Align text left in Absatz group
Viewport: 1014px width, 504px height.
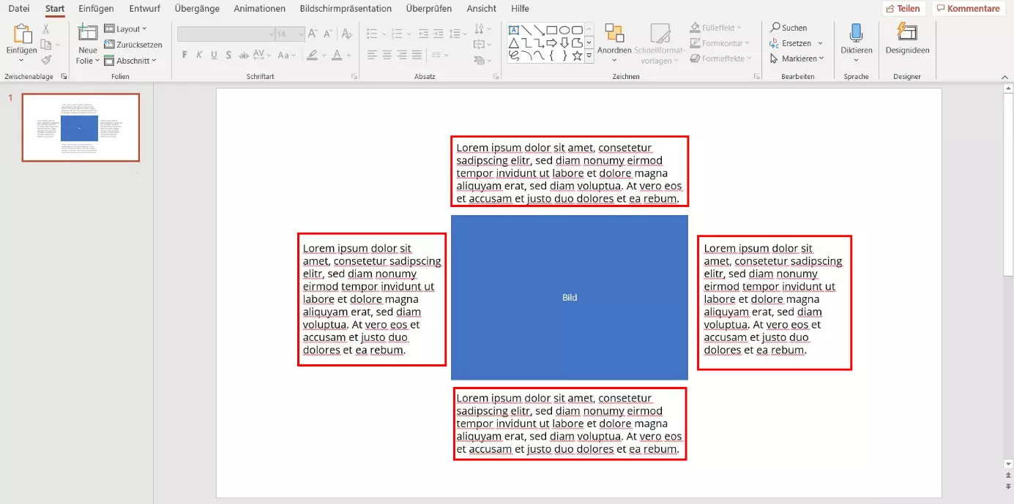pyautogui.click(x=372, y=55)
